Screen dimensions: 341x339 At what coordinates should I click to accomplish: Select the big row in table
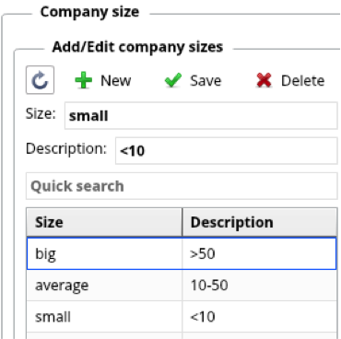[182, 253]
